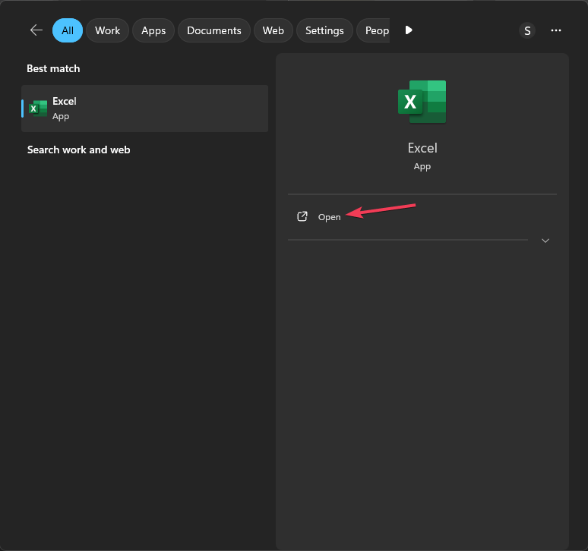This screenshot has width=588, height=551.
Task: Open the Apps filter tab
Action: coord(153,30)
